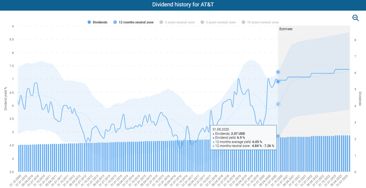Click the '0' value on the right Dividends axis

(355, 172)
